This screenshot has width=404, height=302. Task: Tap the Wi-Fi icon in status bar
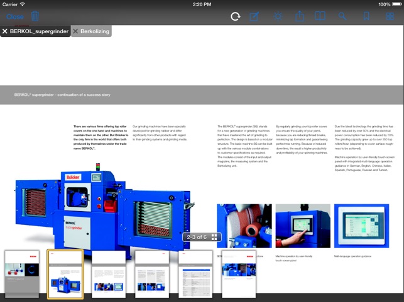coord(23,4)
